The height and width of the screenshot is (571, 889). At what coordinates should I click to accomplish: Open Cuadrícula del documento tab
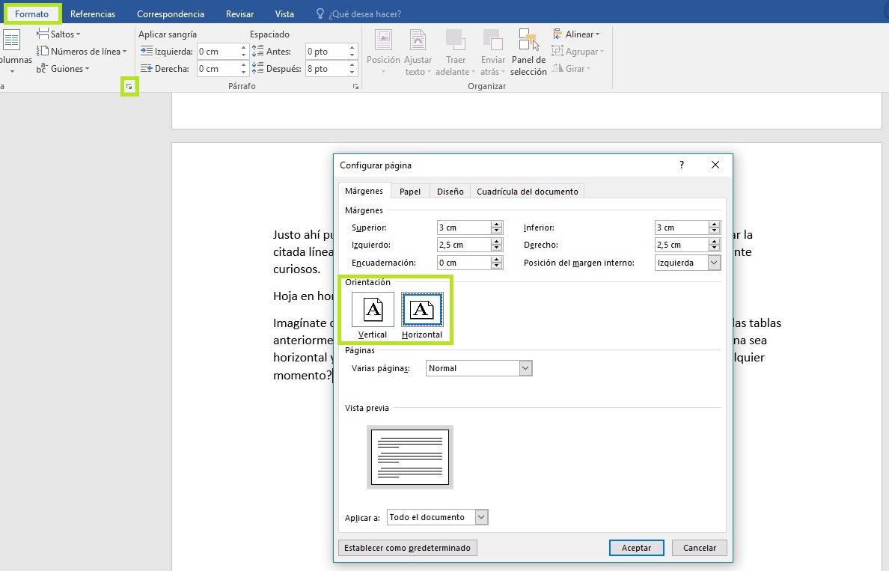pos(528,192)
